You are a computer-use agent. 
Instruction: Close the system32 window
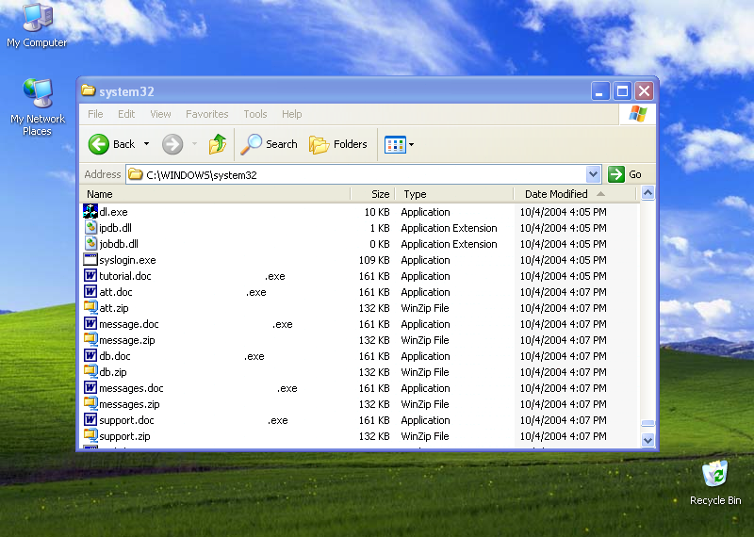[644, 90]
